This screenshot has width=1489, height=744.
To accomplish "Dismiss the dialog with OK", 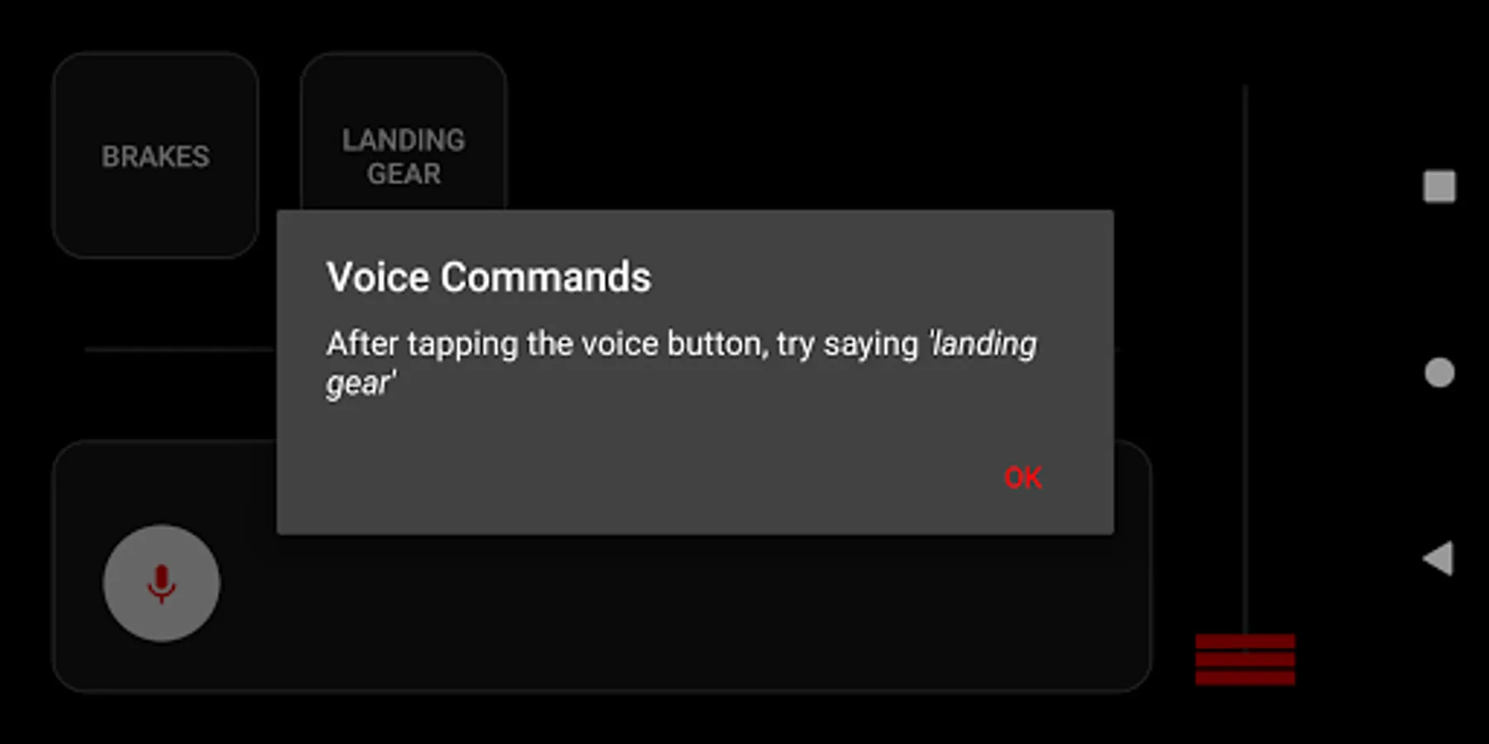I will pos(1022,478).
